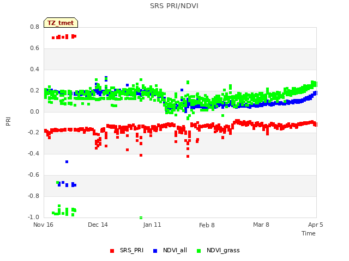The image size is (349, 261).
Task: Click the -0.2 y-axis tick label
Action: pos(33,133)
